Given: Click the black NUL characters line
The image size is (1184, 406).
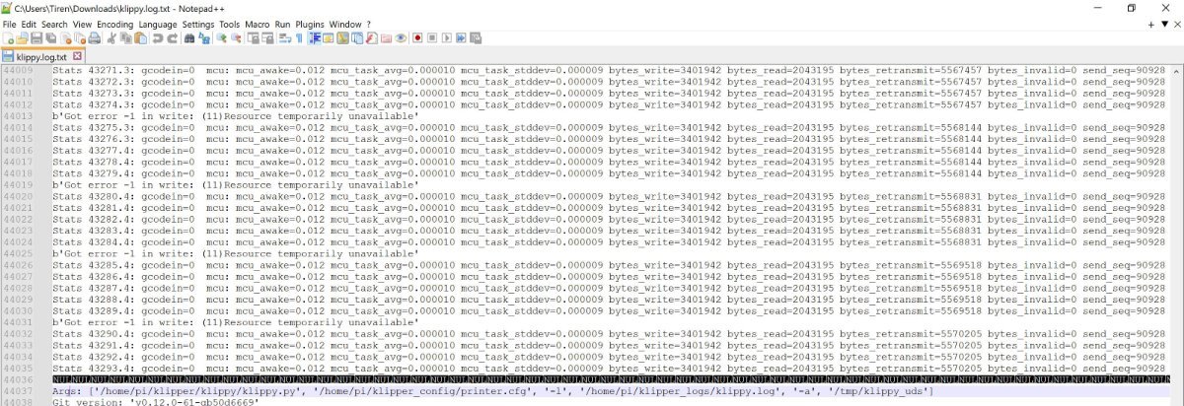Looking at the screenshot, I should tap(610, 379).
